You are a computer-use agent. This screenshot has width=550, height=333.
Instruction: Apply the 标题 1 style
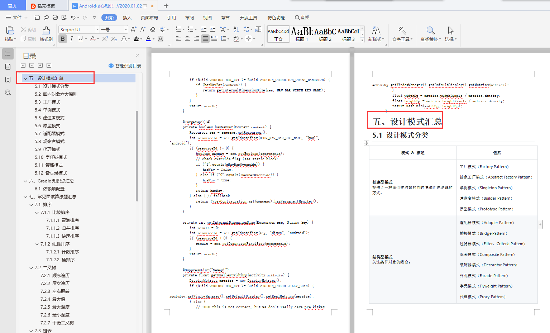pos(302,34)
